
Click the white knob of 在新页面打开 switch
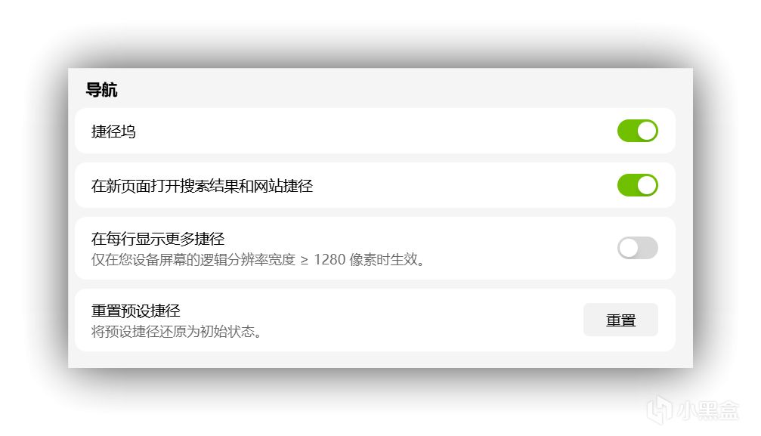click(x=647, y=185)
